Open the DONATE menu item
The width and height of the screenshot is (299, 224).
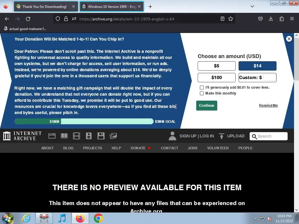point(140,148)
